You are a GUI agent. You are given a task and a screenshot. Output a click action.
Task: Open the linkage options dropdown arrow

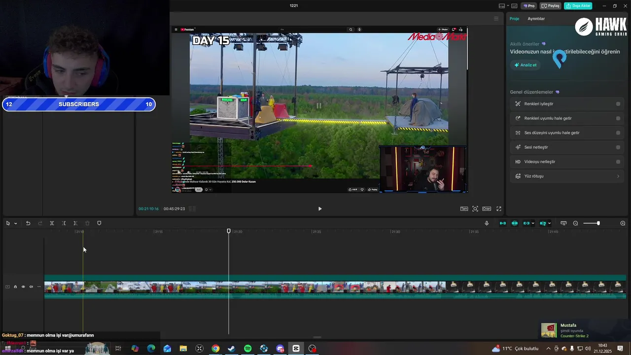(533, 223)
